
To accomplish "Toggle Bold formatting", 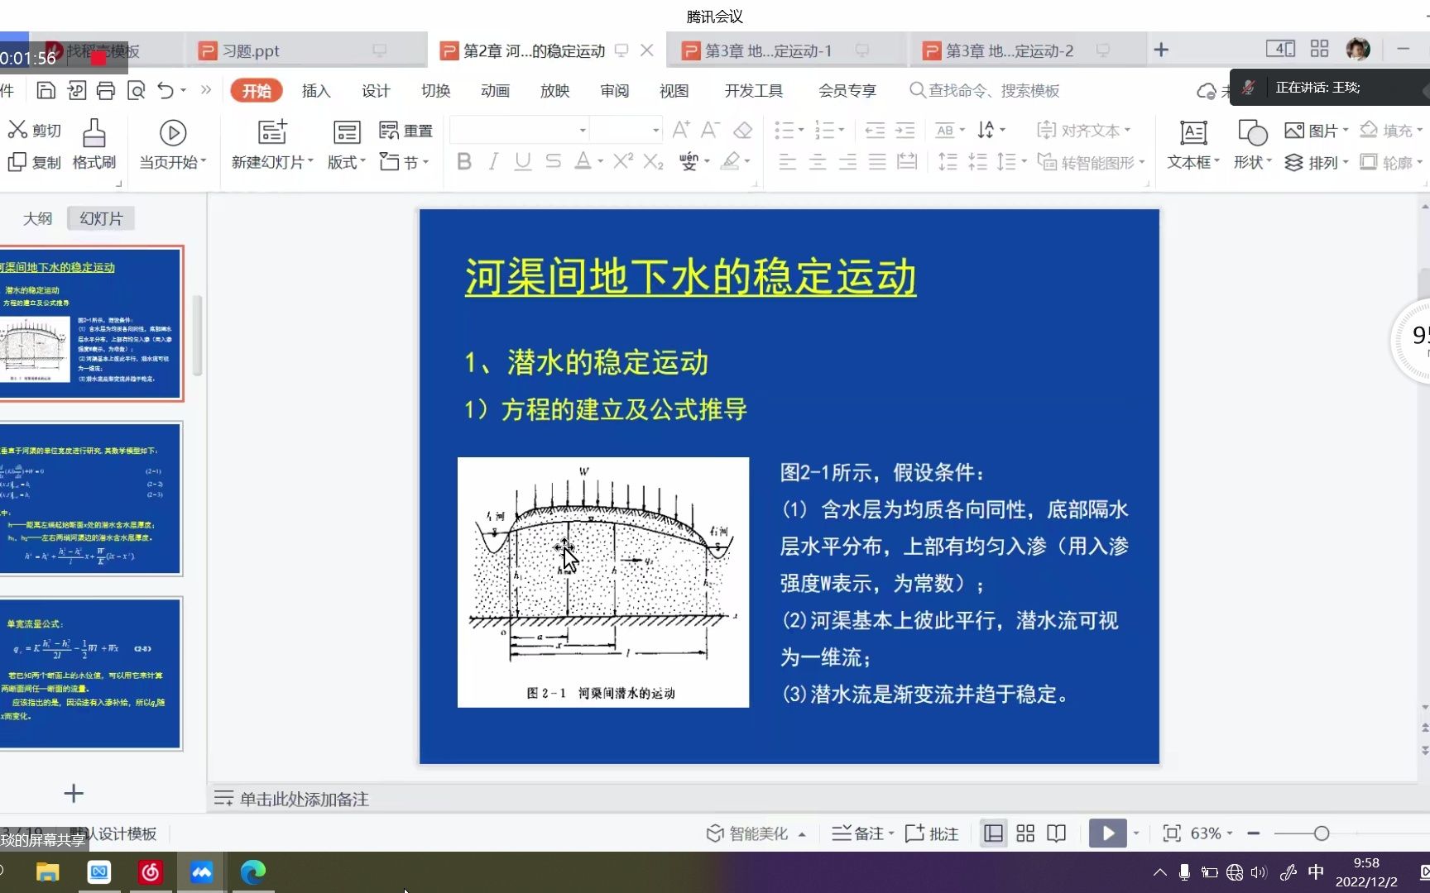I will [464, 161].
